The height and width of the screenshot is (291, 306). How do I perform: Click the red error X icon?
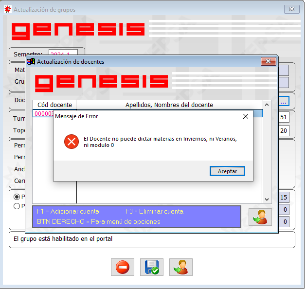tap(72, 142)
